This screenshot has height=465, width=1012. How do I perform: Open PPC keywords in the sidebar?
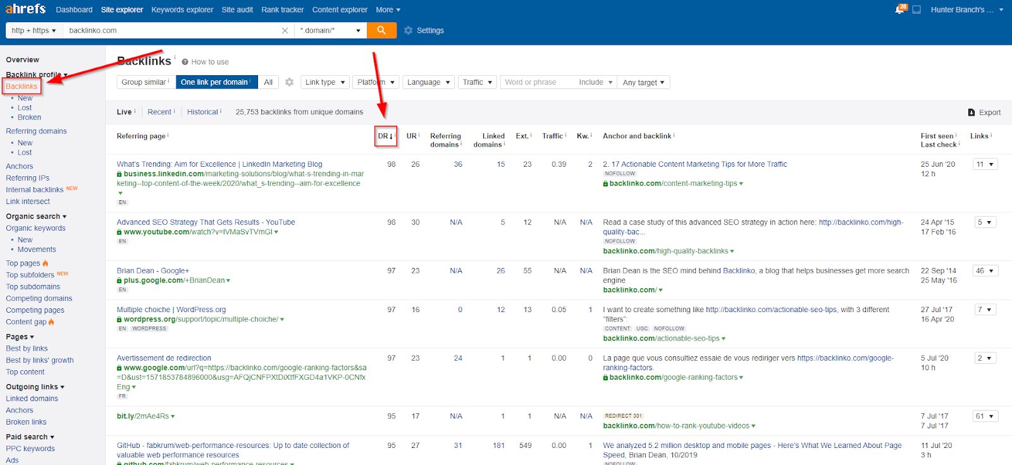[x=30, y=449]
